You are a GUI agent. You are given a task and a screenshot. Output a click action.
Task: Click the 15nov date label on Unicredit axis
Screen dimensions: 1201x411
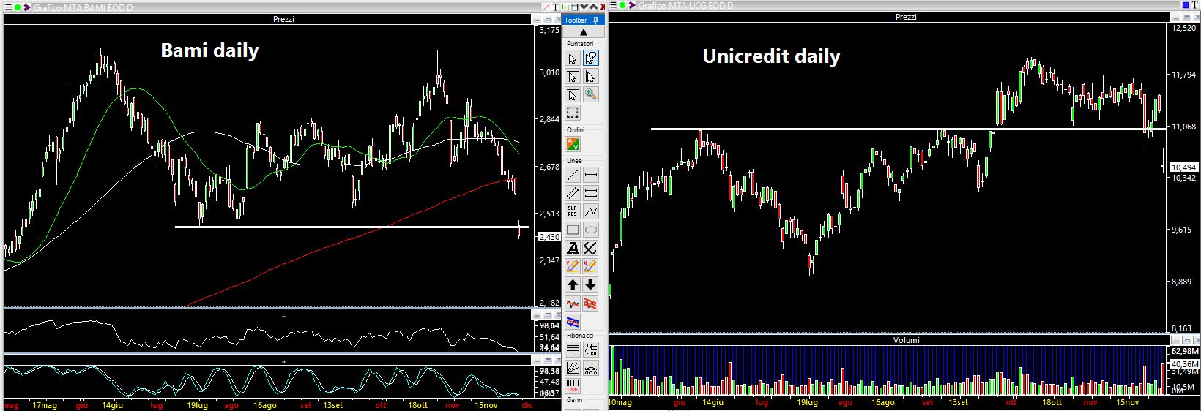pos(1128,402)
